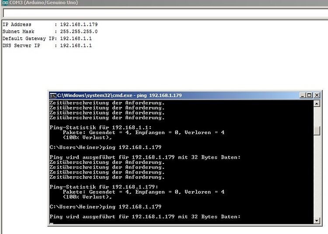Screen dimensions: 328x234
Task: Click 'Ping-Statistik für 192.168.1.1:' line
Action: click(101, 128)
